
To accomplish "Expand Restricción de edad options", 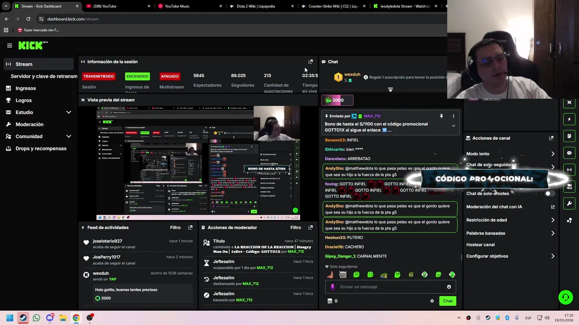I will pyautogui.click(x=553, y=220).
